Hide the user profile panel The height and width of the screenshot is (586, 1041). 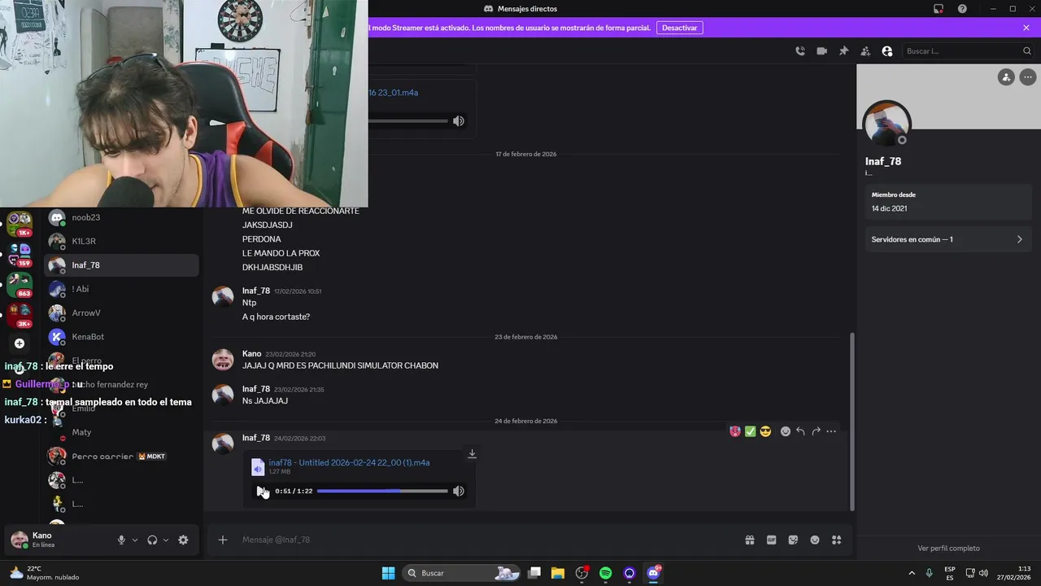(x=887, y=51)
